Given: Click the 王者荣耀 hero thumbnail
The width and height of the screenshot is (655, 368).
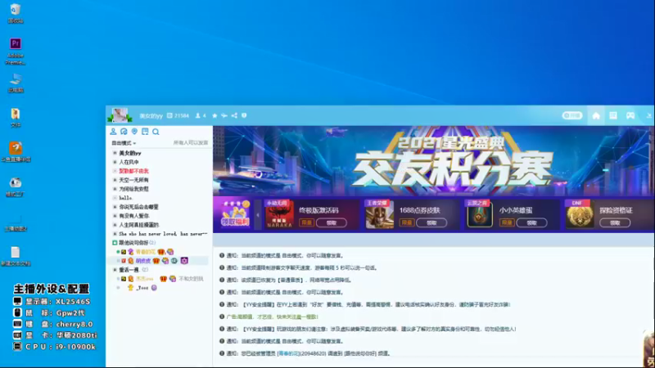Looking at the screenshot, I should click(379, 214).
